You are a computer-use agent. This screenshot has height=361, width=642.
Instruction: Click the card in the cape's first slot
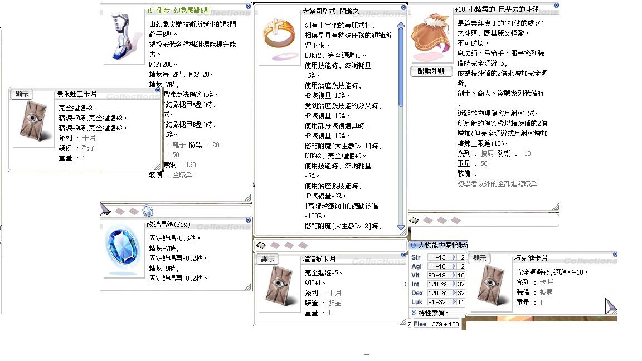414,220
